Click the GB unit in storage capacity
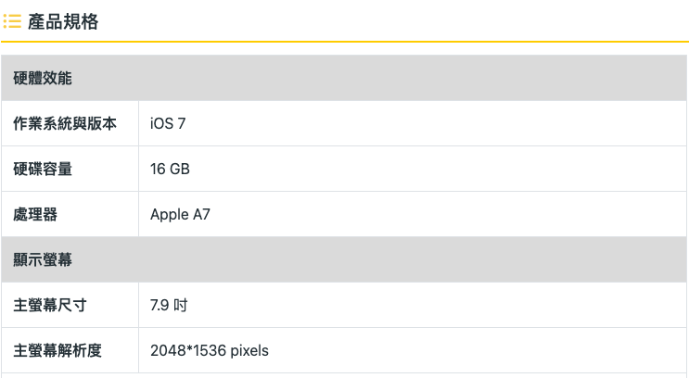The image size is (689, 378). coord(180,169)
